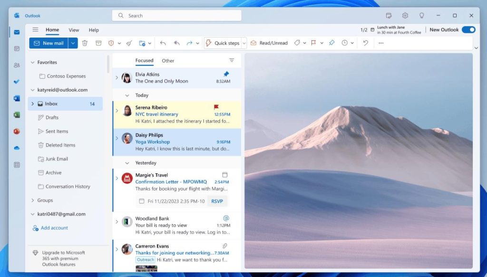The image size is (487, 277).
Task: Open the View menu
Action: [x=74, y=30]
